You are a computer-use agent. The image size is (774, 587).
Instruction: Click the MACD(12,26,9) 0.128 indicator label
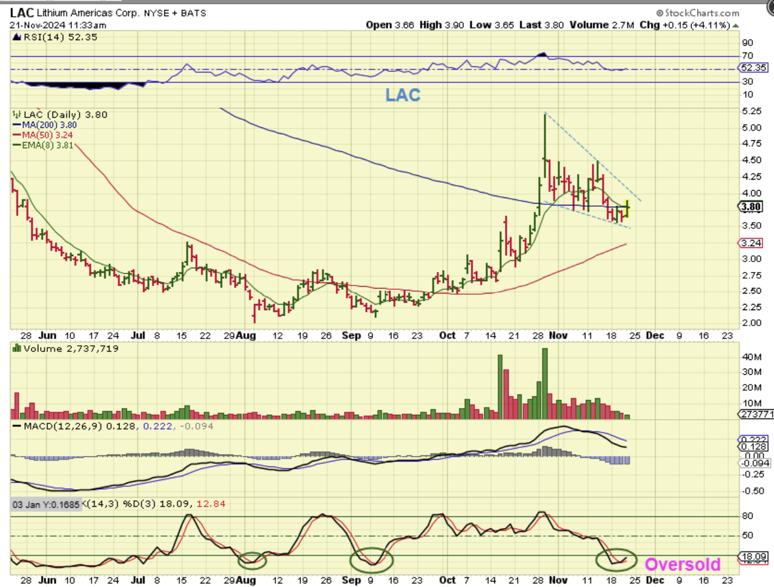(x=79, y=426)
